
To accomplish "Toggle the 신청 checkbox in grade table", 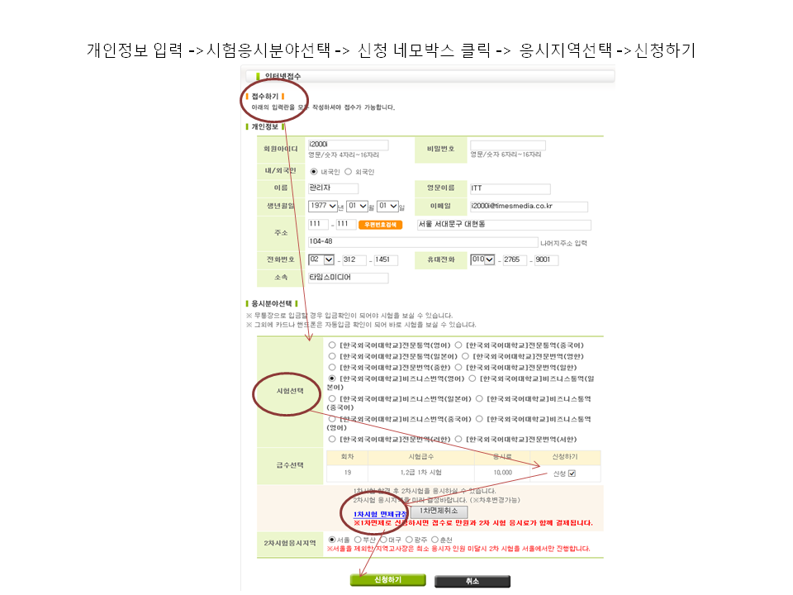I will click(572, 474).
